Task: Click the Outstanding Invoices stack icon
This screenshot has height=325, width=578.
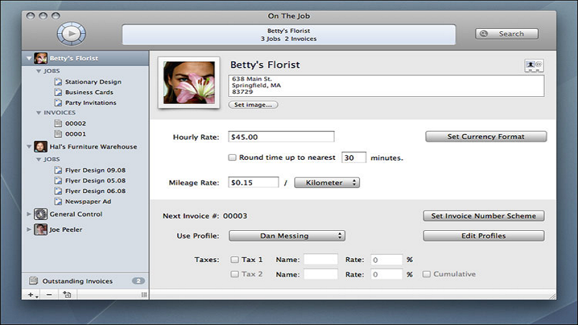Action: pos(34,281)
